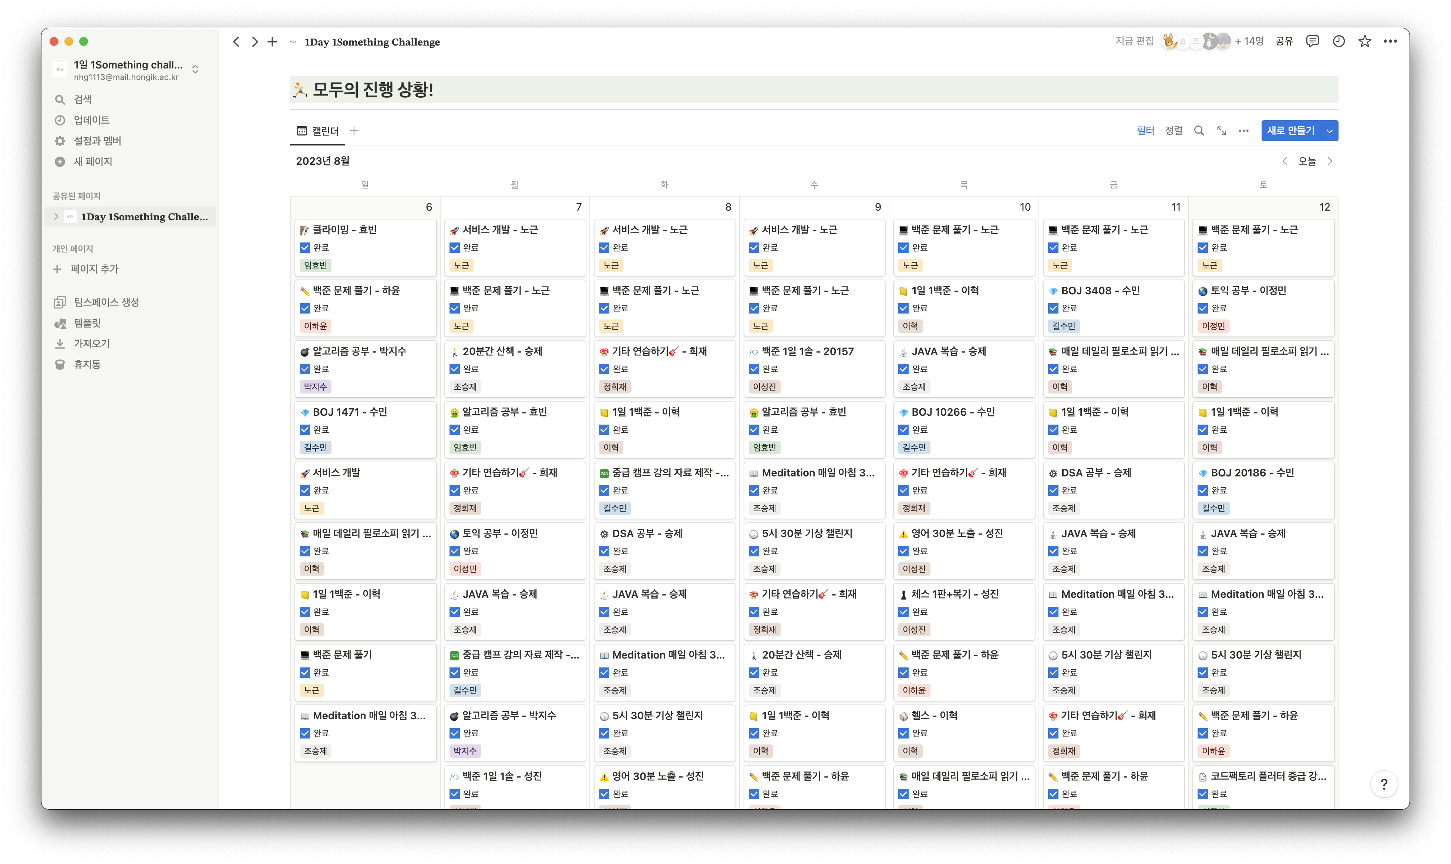Image resolution: width=1451 pixels, height=864 pixels.
Task: Open workspace switcher chevrons in sidebar
Action: (x=195, y=69)
